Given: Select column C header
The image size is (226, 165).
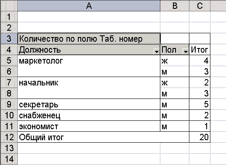Looking at the screenshot, I should (200, 6).
